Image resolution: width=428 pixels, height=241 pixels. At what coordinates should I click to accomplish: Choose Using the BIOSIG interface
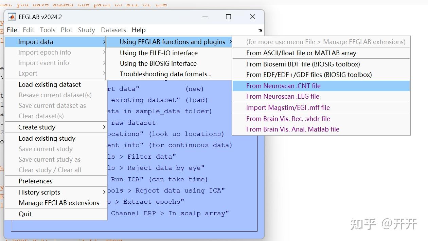pos(169,63)
